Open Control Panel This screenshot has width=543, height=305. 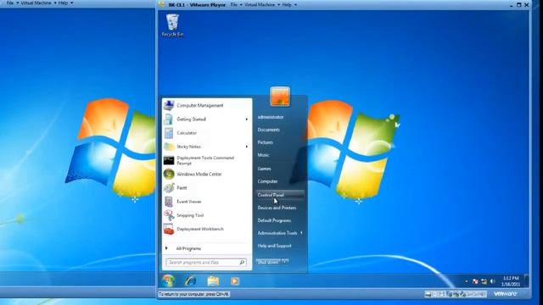tap(280, 195)
